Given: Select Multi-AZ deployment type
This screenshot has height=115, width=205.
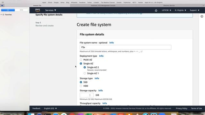Looking at the screenshot, I should pos(81,60).
